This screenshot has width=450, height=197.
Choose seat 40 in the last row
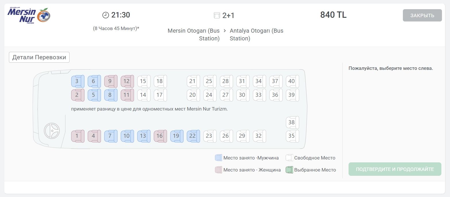pyautogui.click(x=293, y=81)
